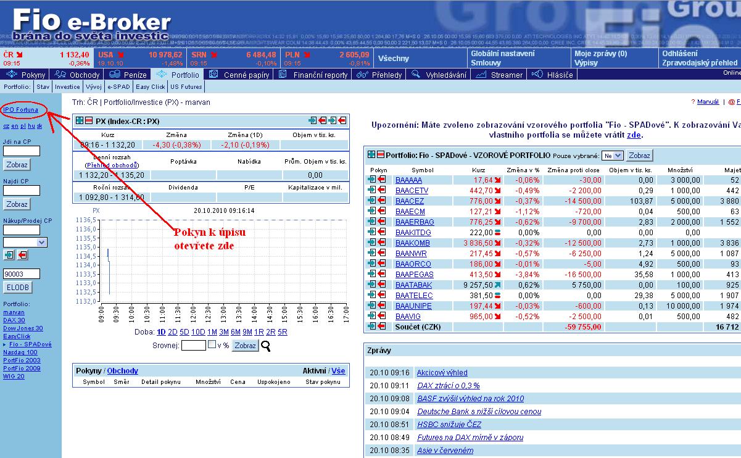Show all orders with the 'Vše' link
Image resolution: width=741 pixels, height=458 pixels.
pyautogui.click(x=338, y=371)
